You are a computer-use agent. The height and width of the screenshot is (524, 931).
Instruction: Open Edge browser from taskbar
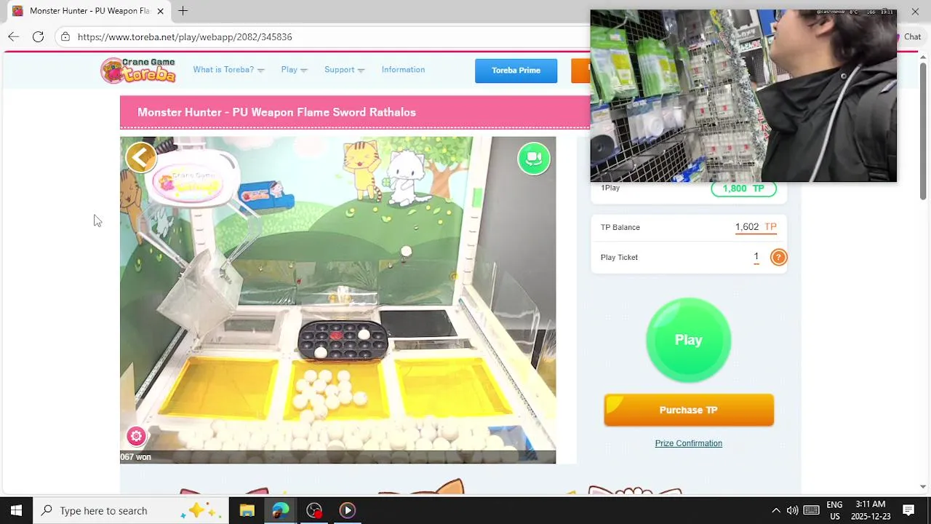280,510
